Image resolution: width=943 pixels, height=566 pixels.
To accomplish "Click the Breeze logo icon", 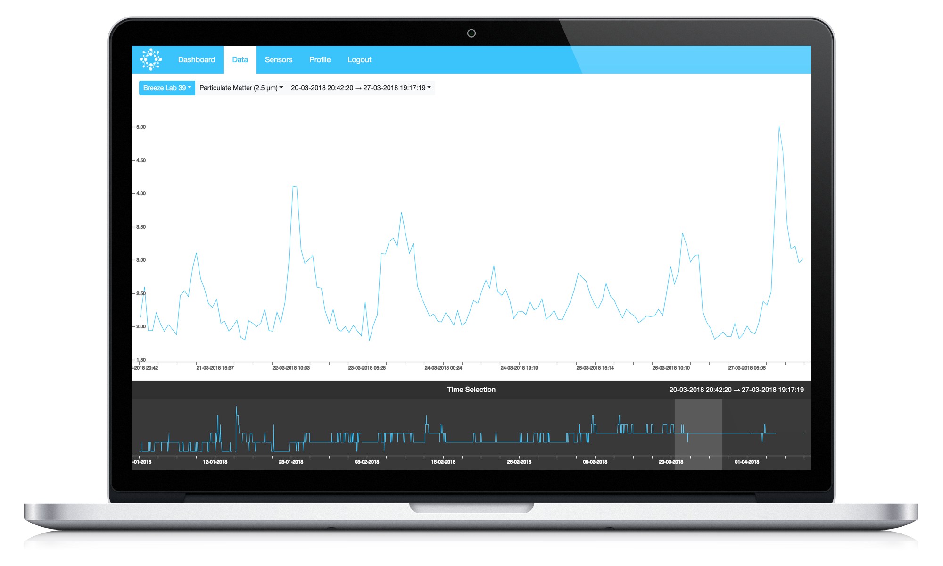I will click(x=152, y=59).
